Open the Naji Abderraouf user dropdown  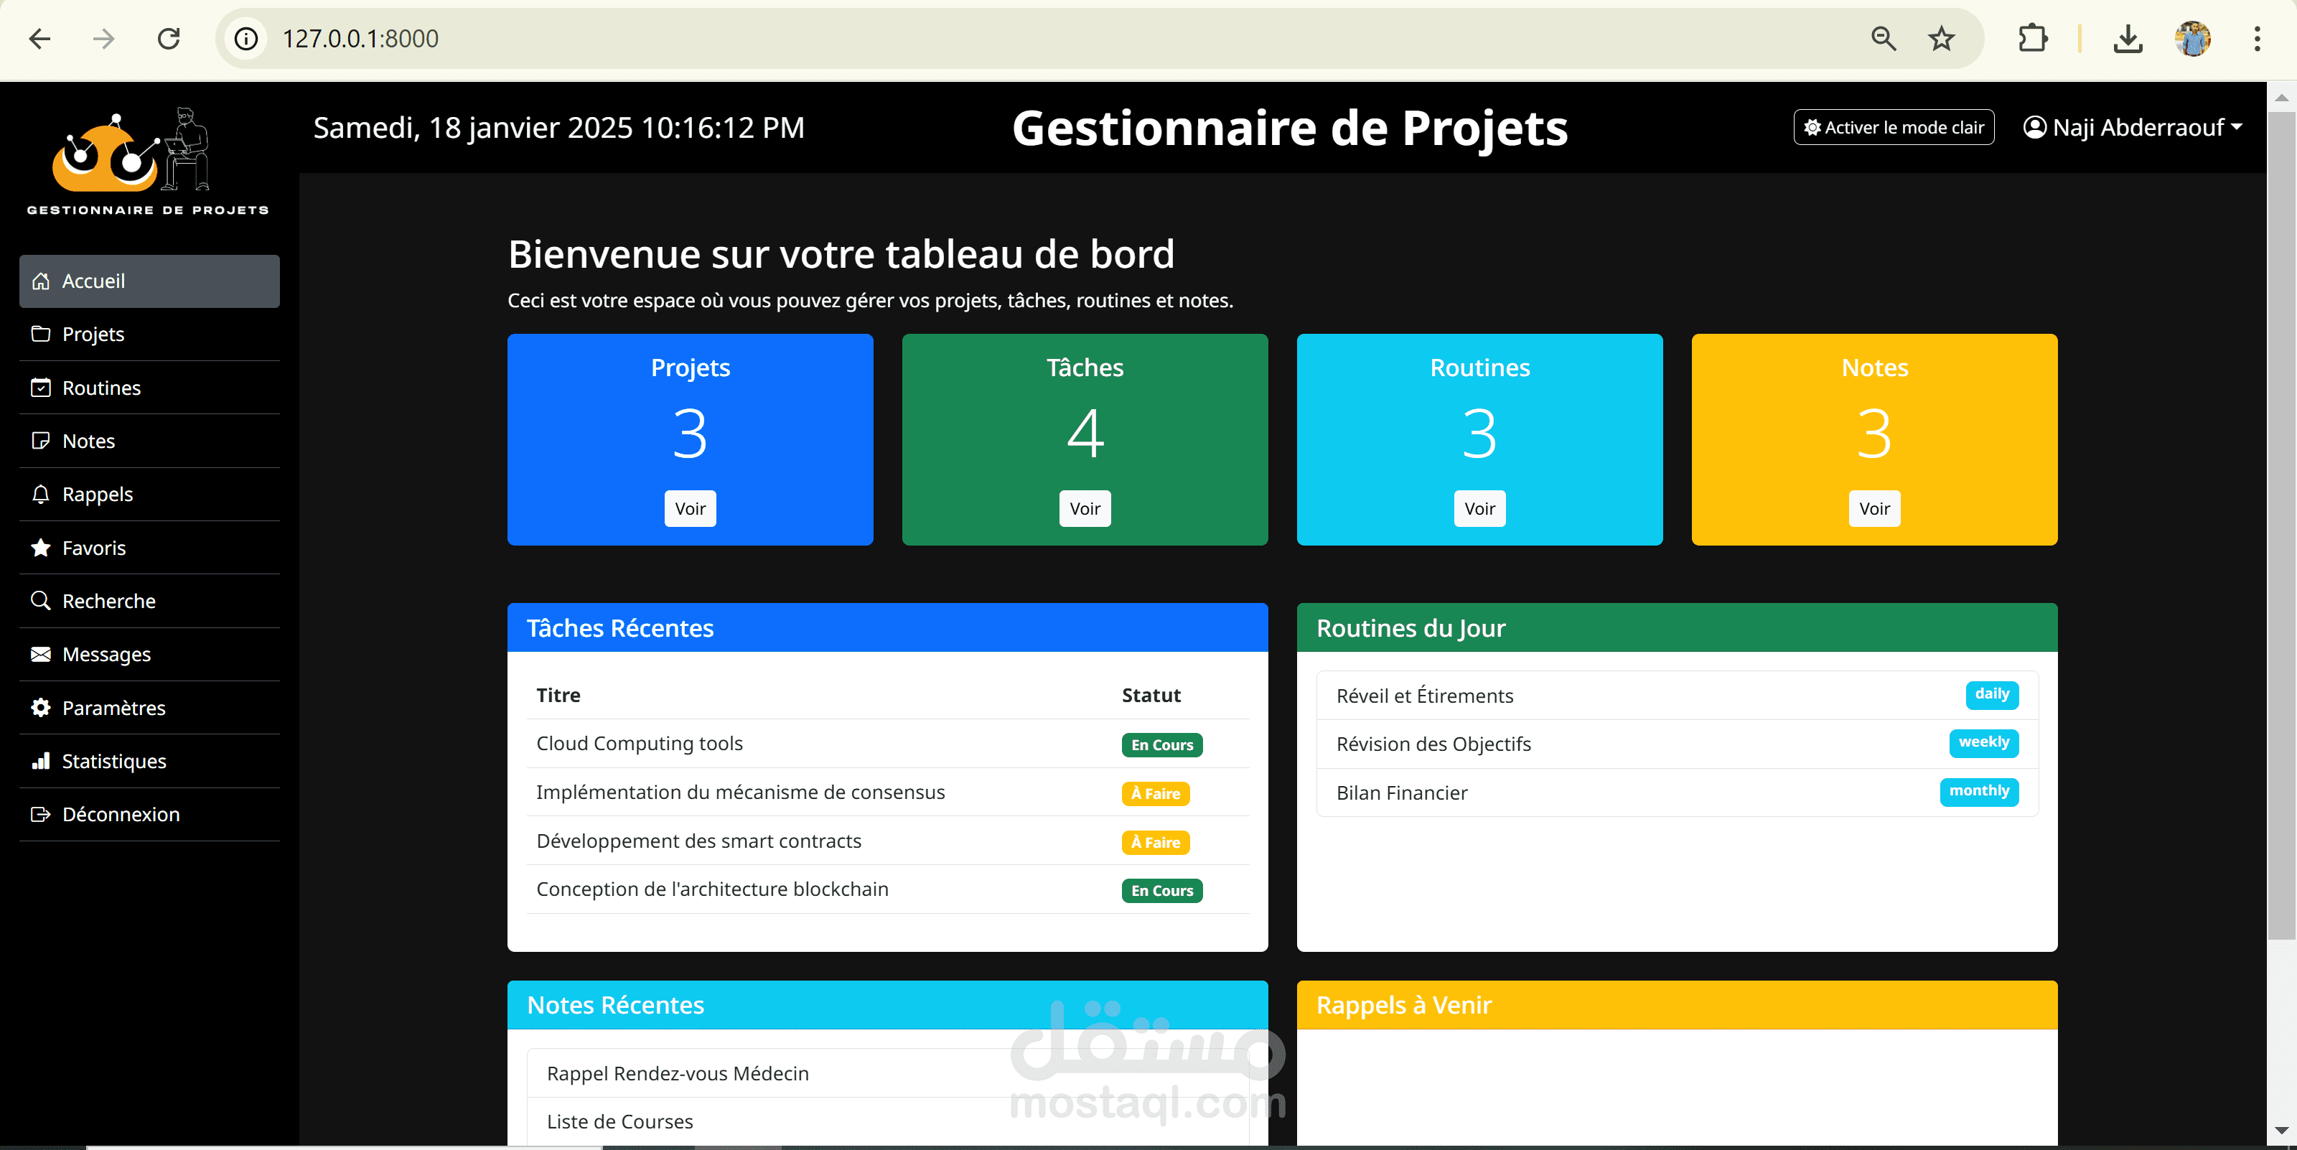pyautogui.click(x=2132, y=128)
